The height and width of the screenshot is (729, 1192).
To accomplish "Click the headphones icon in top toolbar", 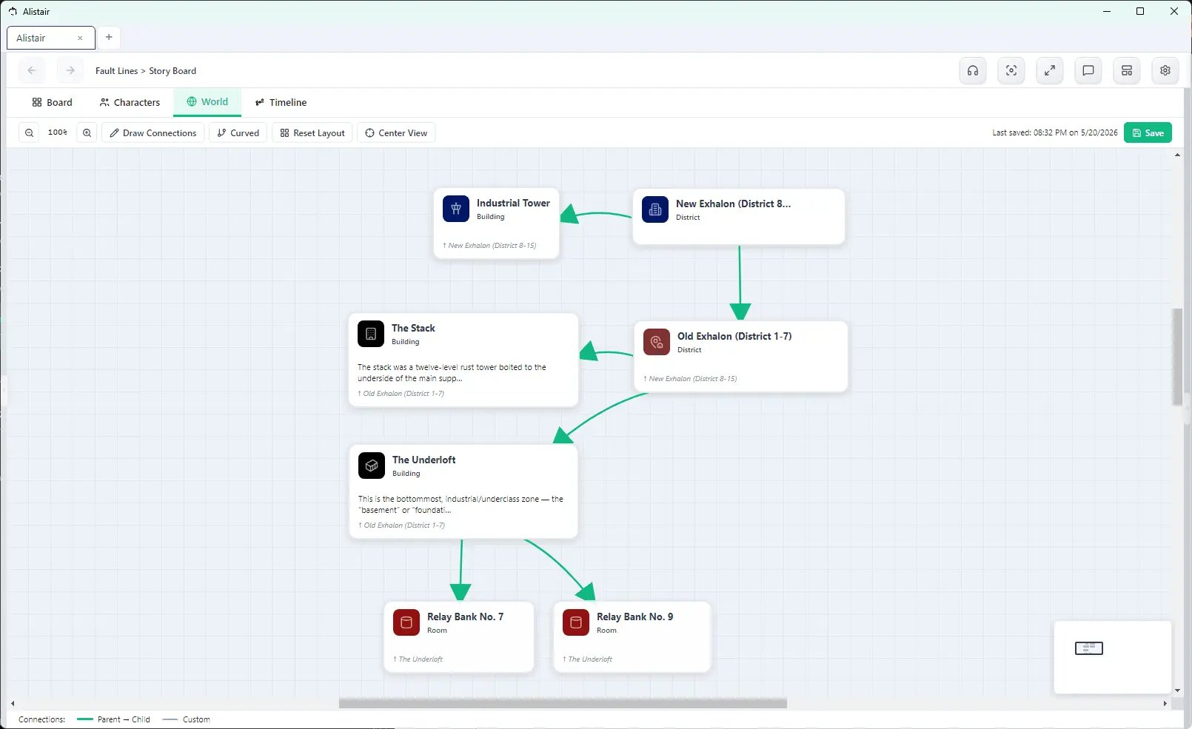I will [x=973, y=71].
